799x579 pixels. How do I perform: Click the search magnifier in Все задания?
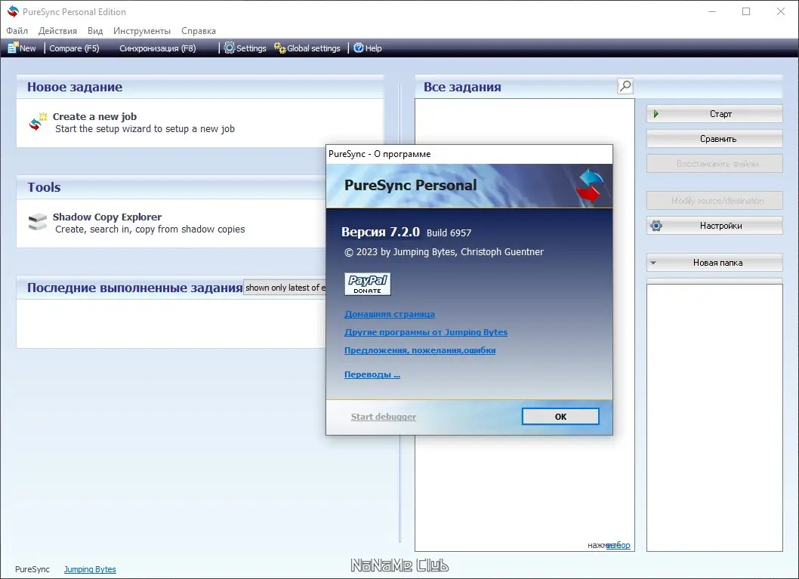point(625,86)
